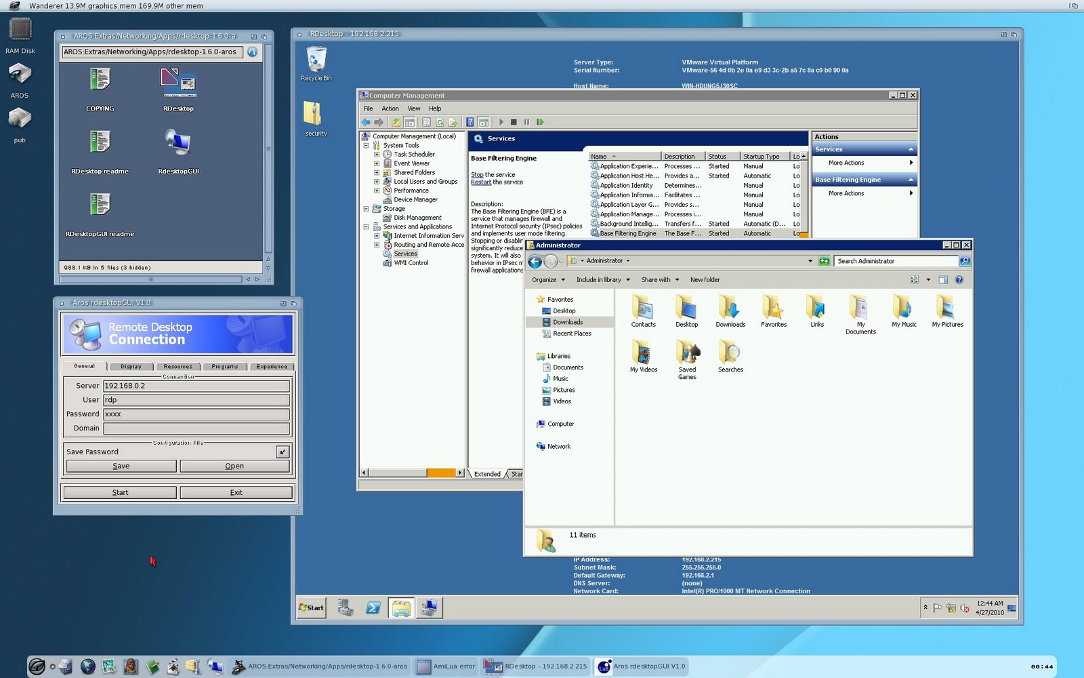Click the Open configuration button
This screenshot has height=678, width=1084.
click(x=234, y=466)
